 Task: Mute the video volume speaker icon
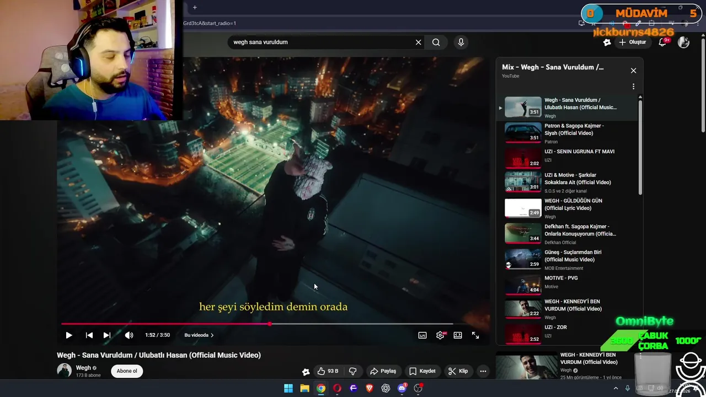[x=129, y=335]
